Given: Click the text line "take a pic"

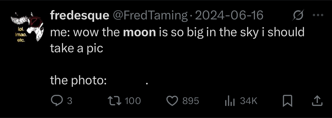Looking at the screenshot, I should point(77,48).
